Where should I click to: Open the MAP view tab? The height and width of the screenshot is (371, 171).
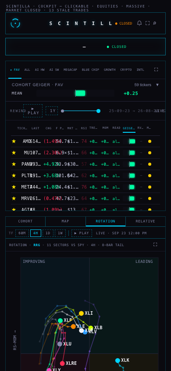tap(65, 221)
